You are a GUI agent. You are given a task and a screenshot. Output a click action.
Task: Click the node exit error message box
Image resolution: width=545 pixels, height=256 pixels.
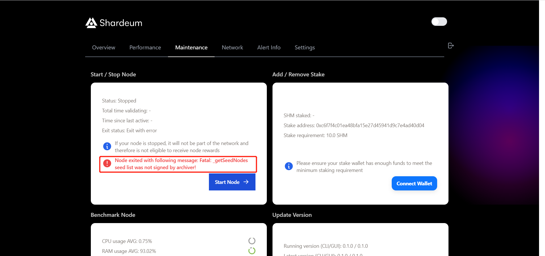coord(178,164)
